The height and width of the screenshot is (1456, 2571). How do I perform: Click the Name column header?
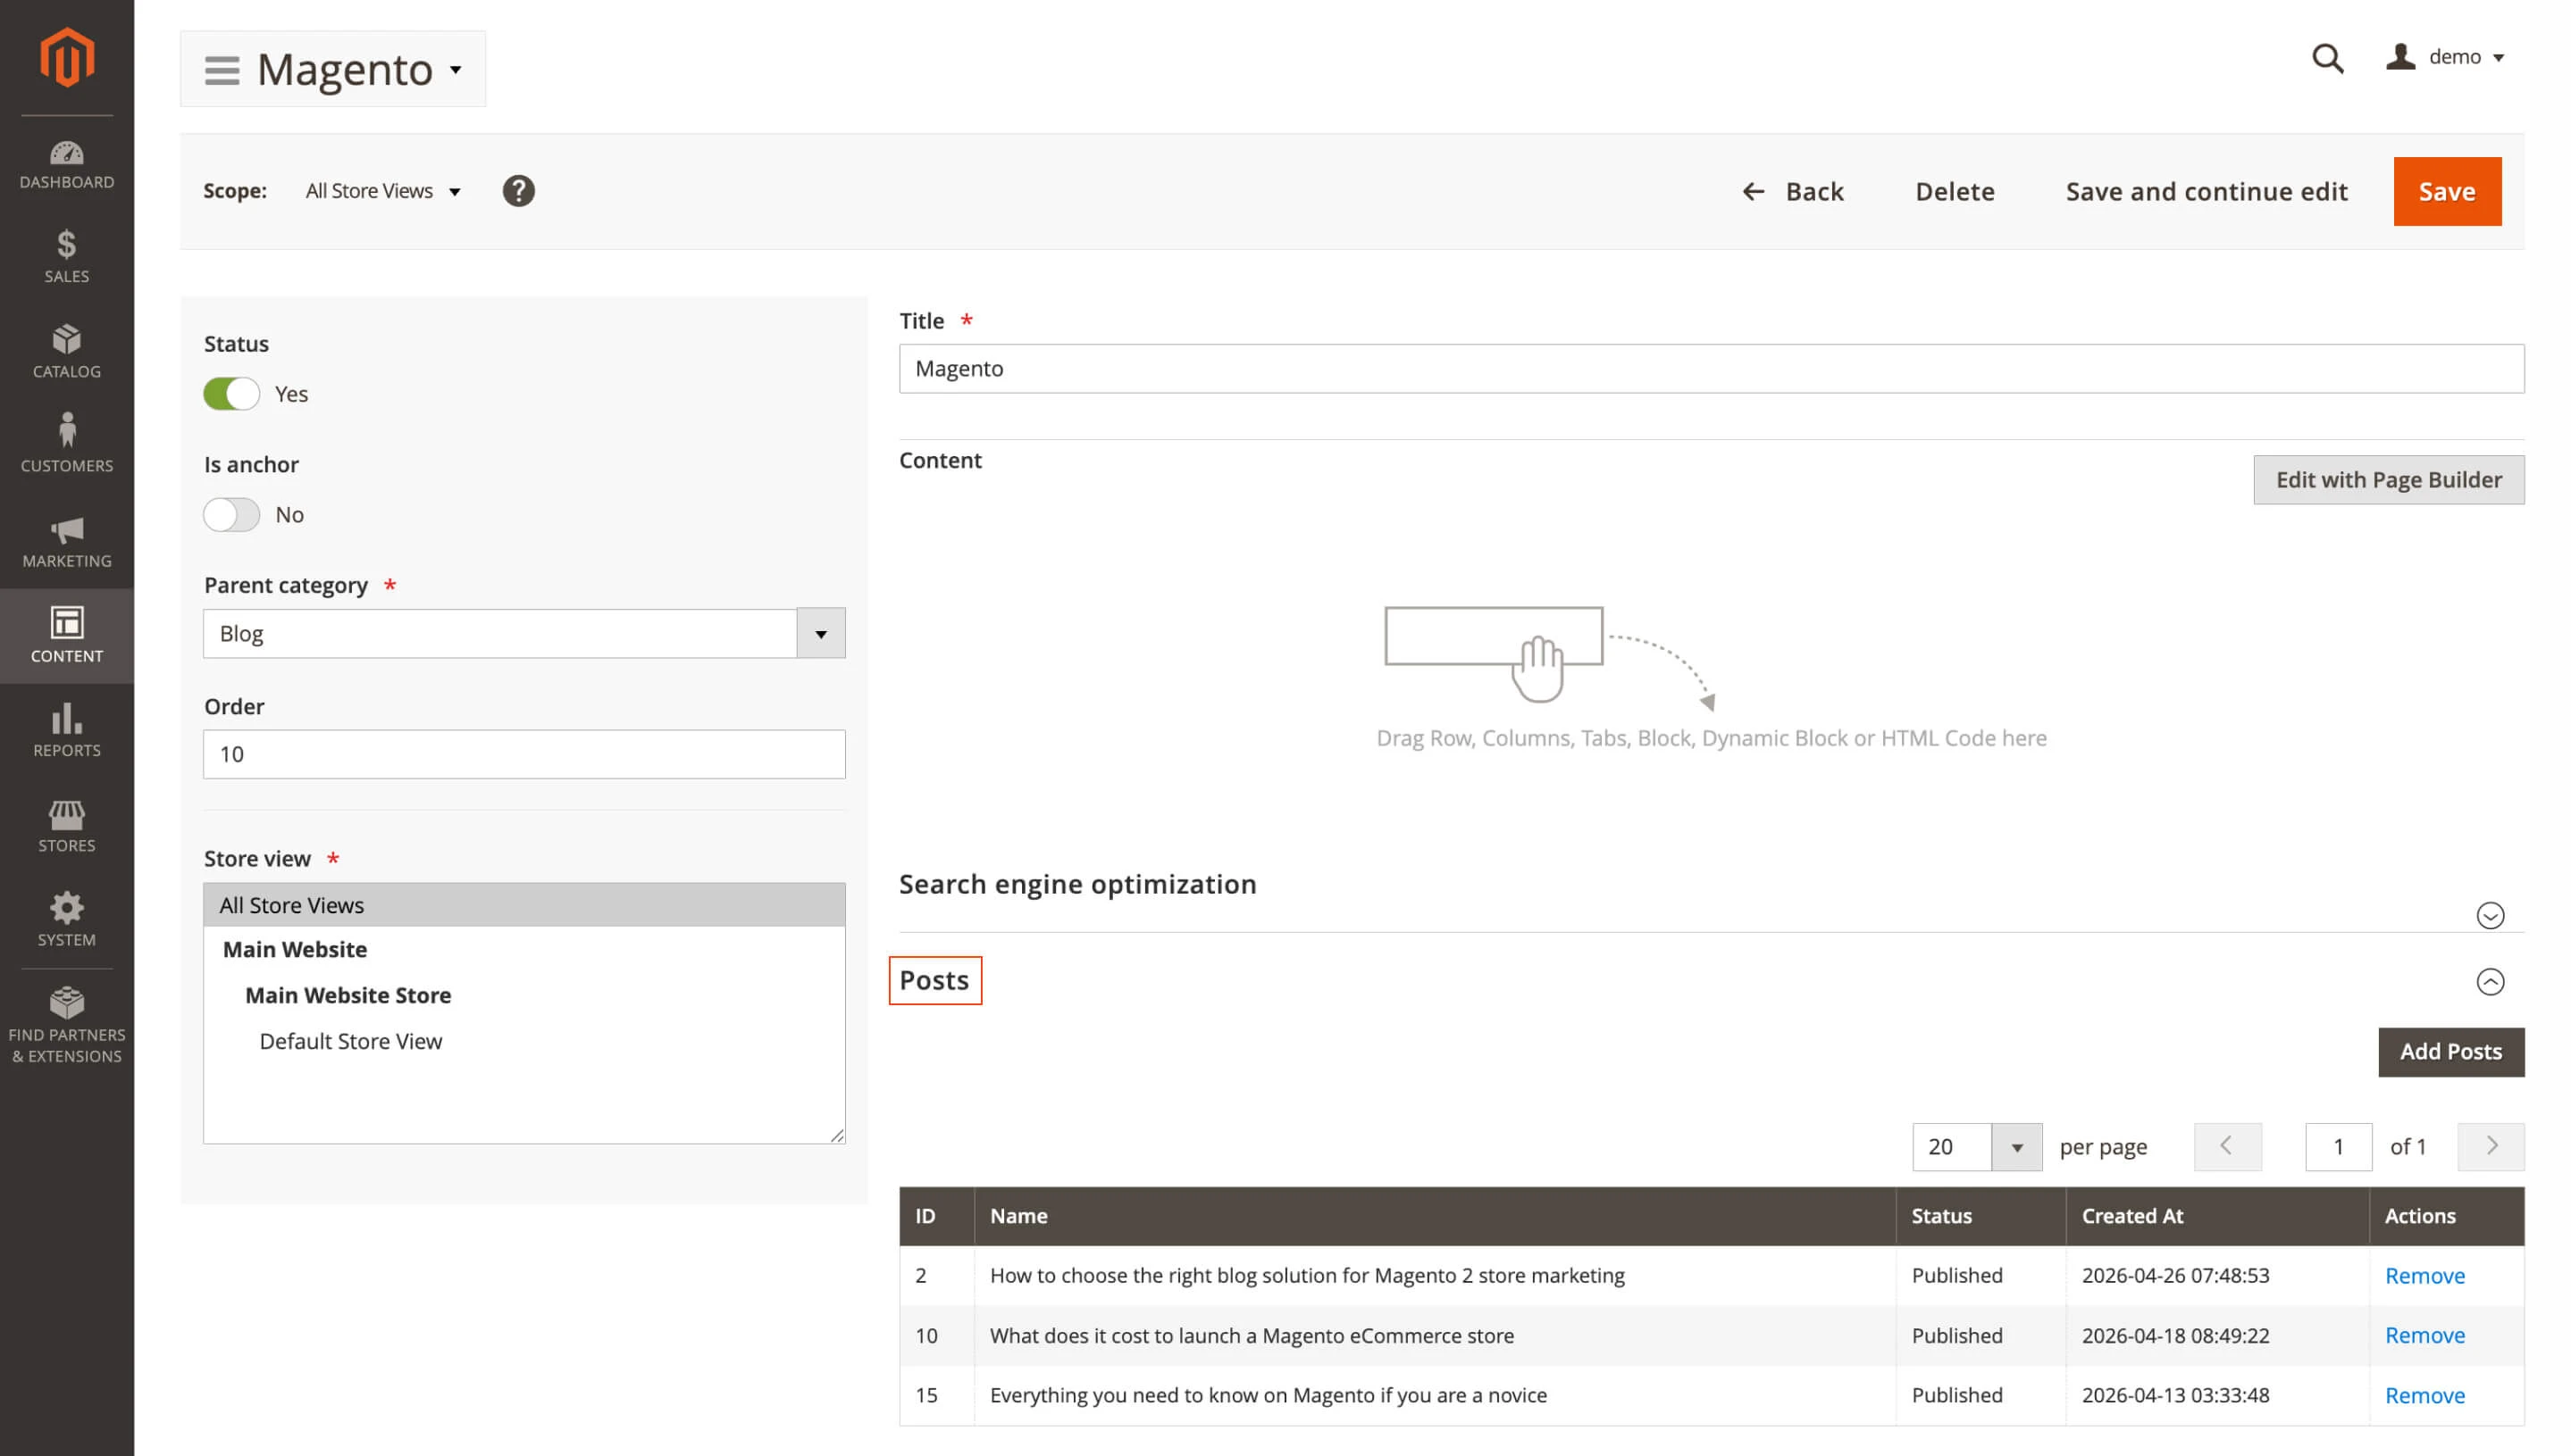pos(1435,1217)
